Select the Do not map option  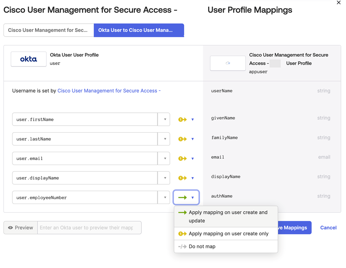pos(226,246)
